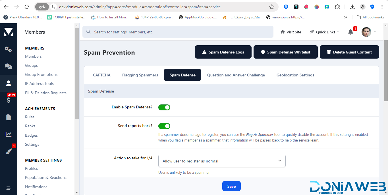Click the Customization paintbrush sidebar icon

pos(9,151)
